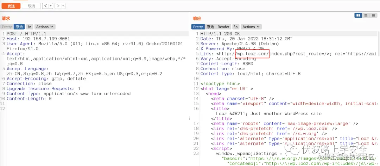Viewport: 380px width, 166px height.
Task: Click 'window._wpemojiSettings = {' line
Action: 252,153
